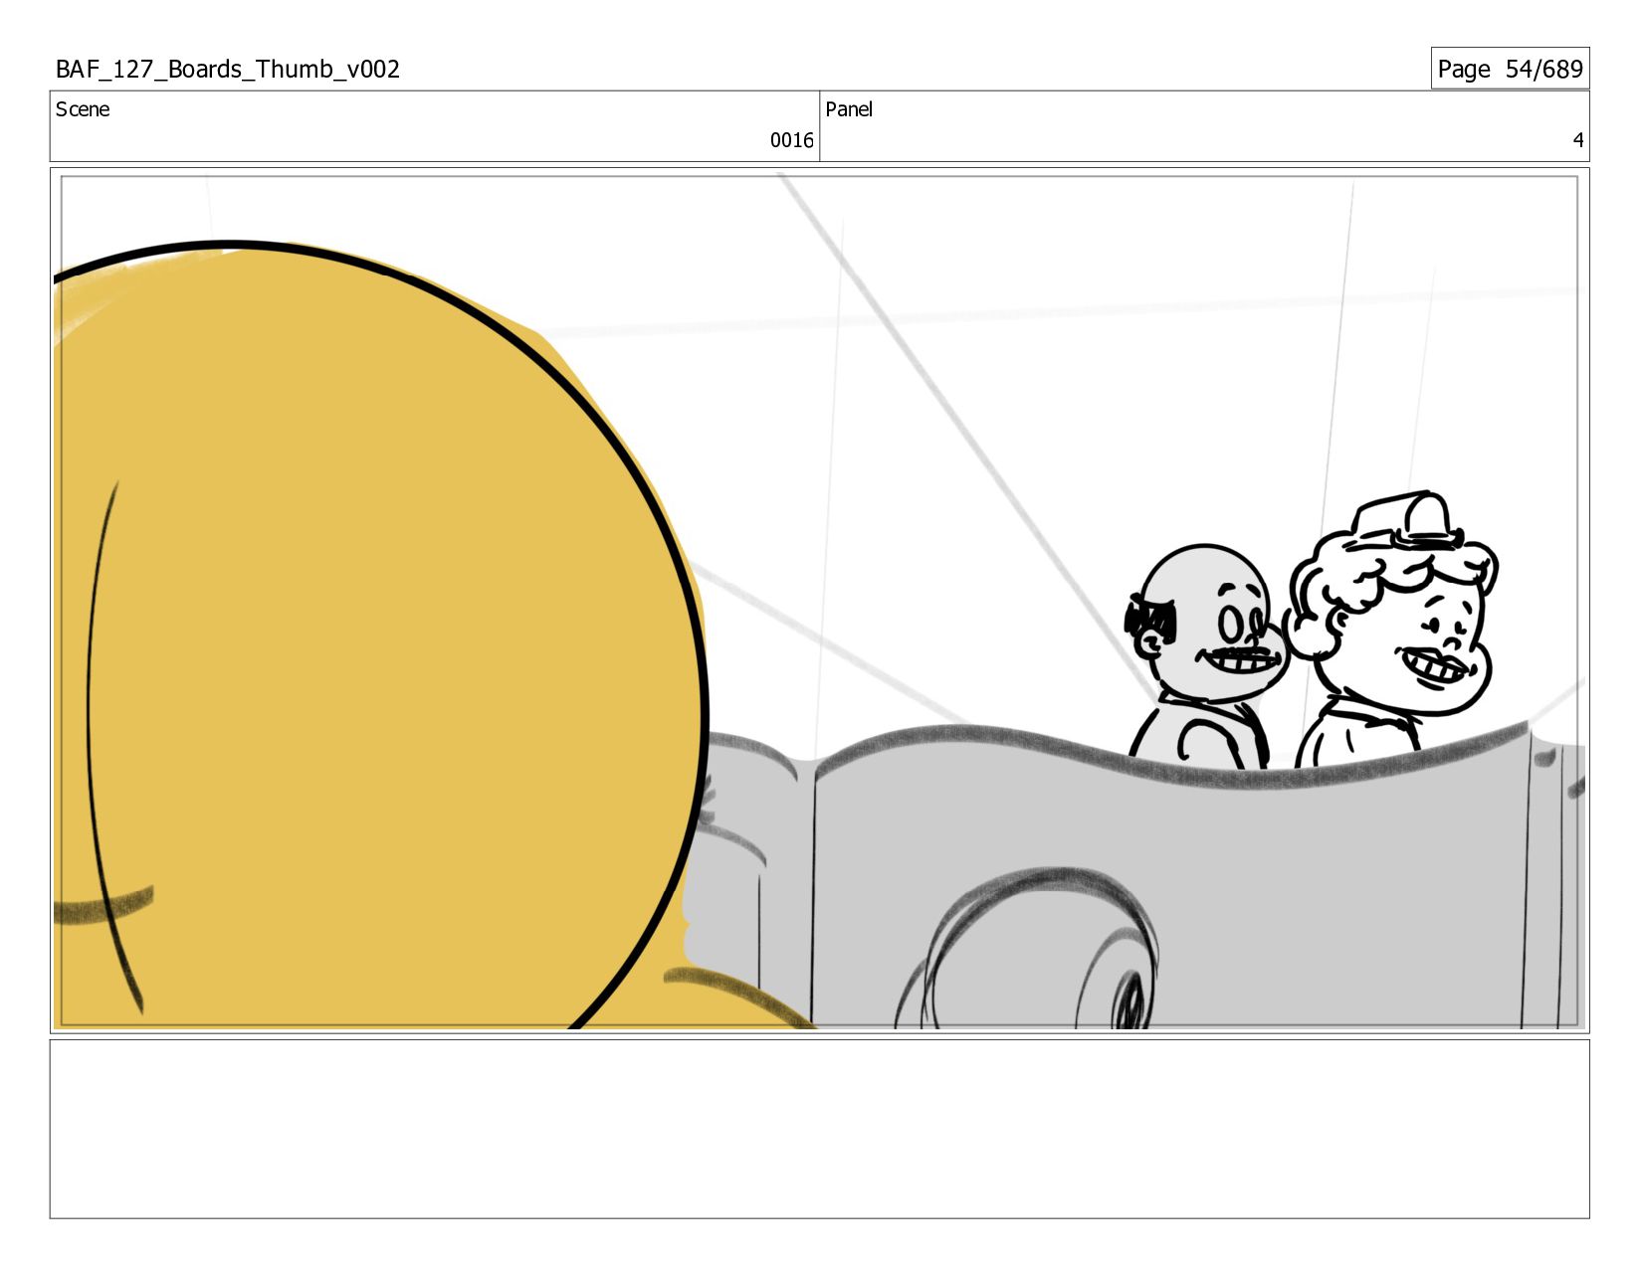Click the Scene label

(x=83, y=109)
